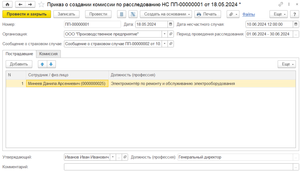Open the document movements report icon

click(x=121, y=14)
